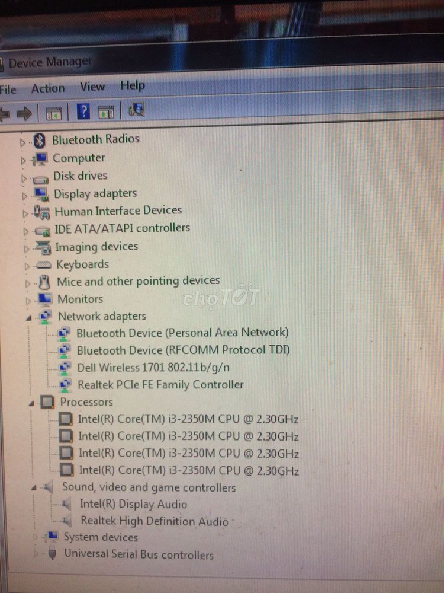
Task: Click the Scan for hardware changes icon
Action: click(136, 110)
